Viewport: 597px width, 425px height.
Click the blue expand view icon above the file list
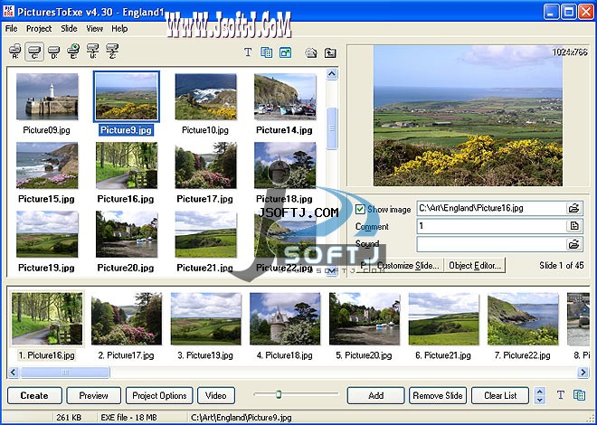(x=285, y=52)
